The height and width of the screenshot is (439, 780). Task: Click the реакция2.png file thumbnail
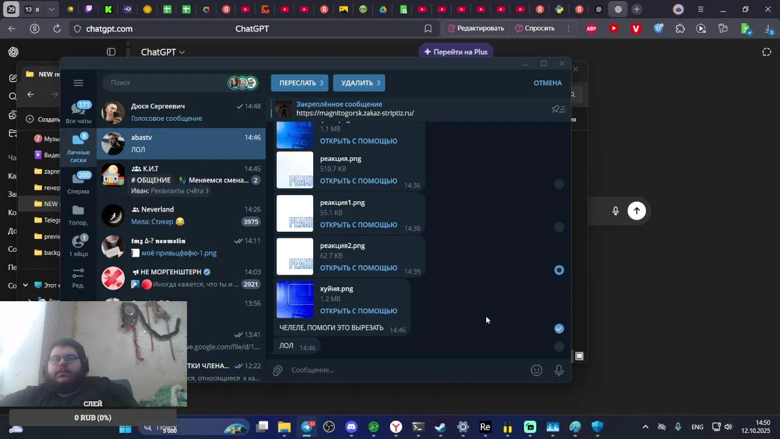point(295,257)
